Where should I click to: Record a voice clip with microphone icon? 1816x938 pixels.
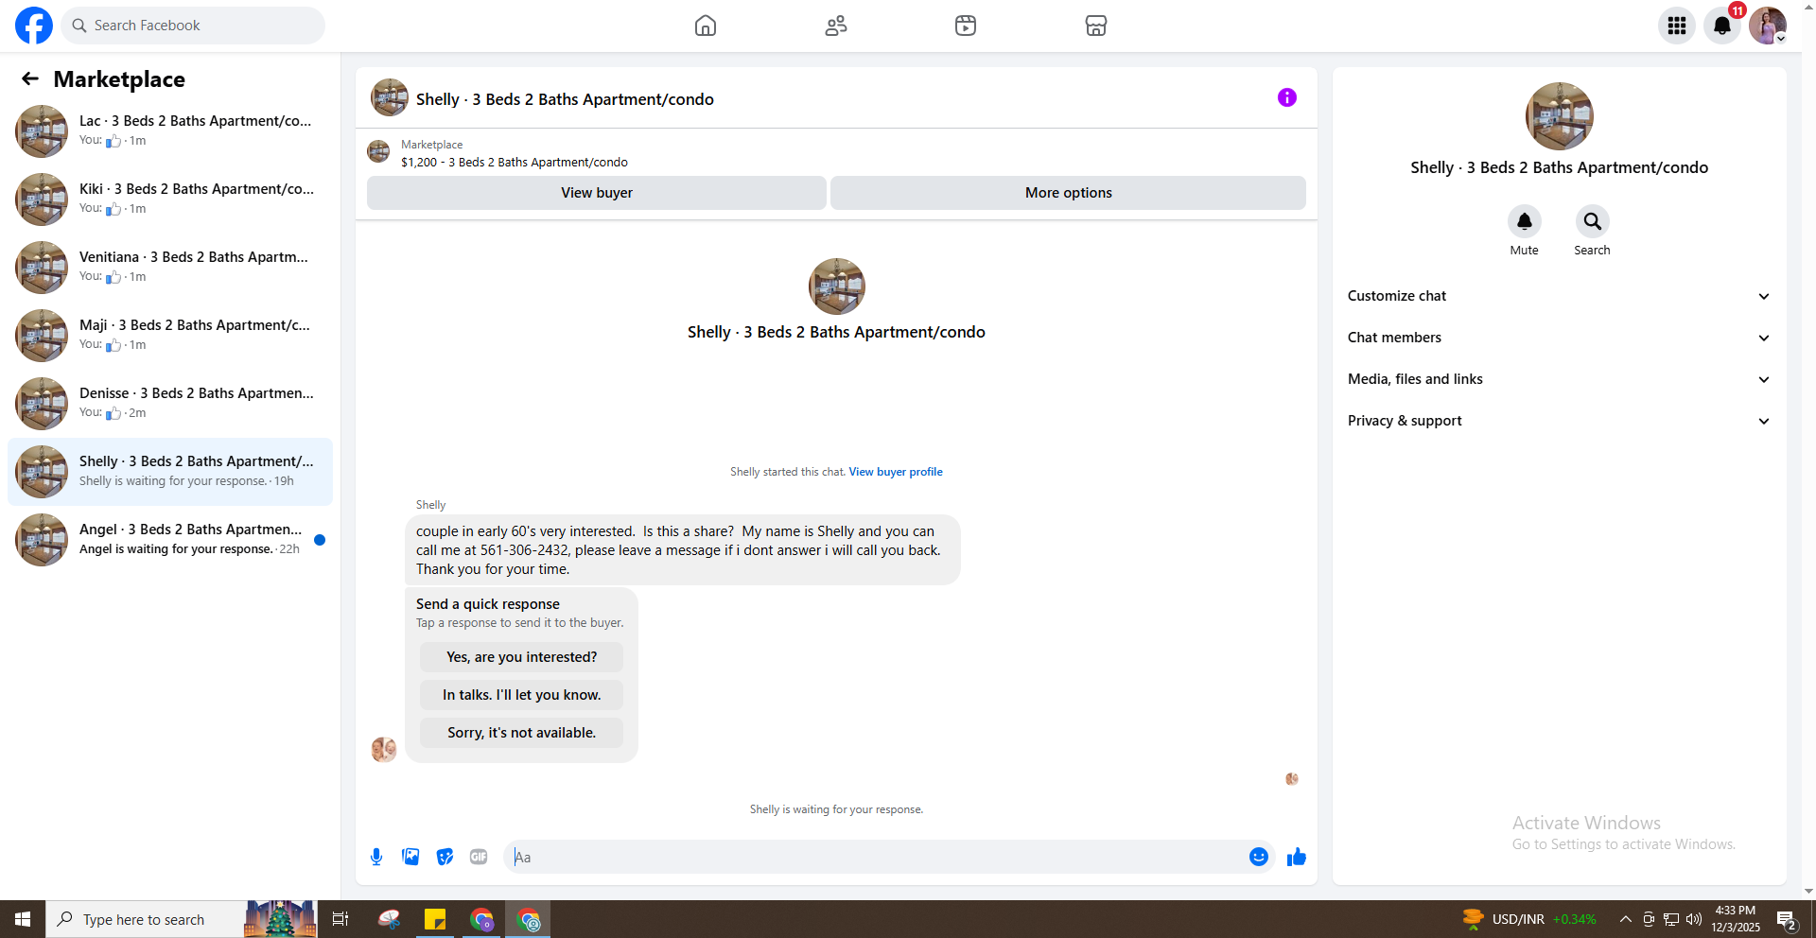376,857
